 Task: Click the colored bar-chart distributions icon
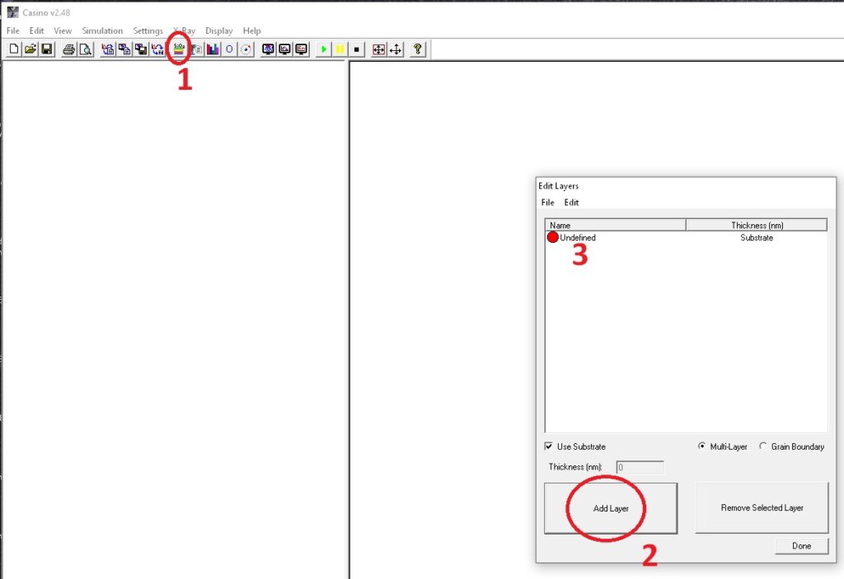[x=213, y=49]
